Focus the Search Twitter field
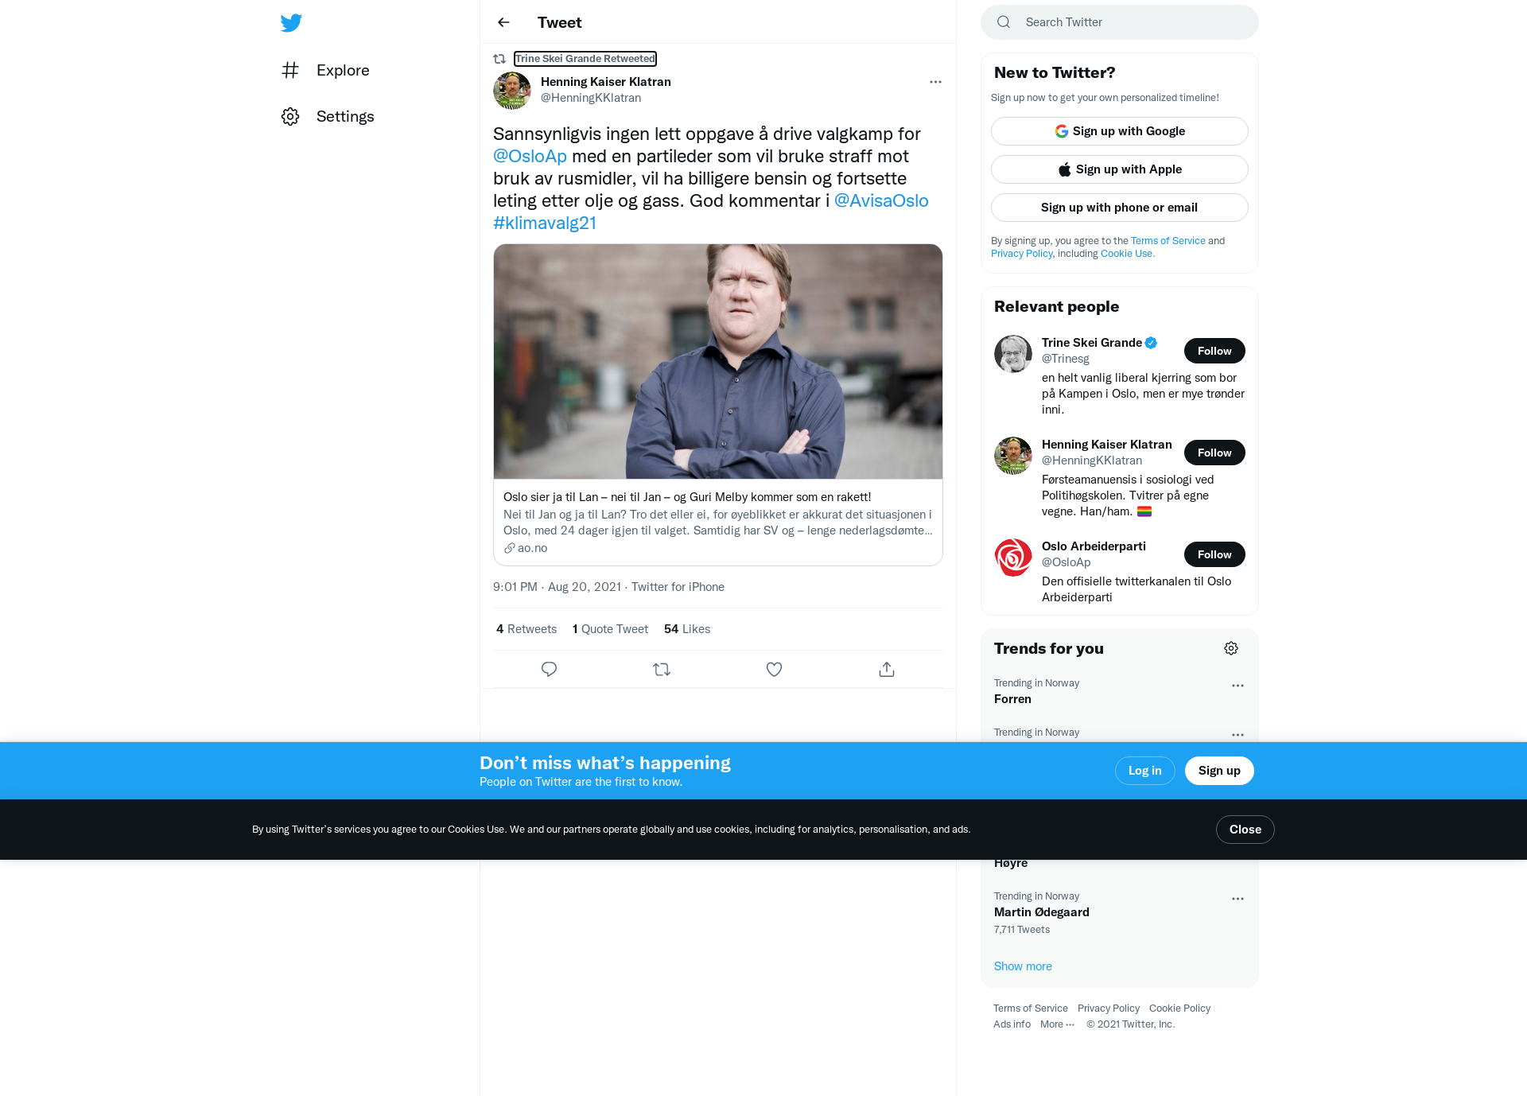1527x1096 pixels. tap(1119, 22)
